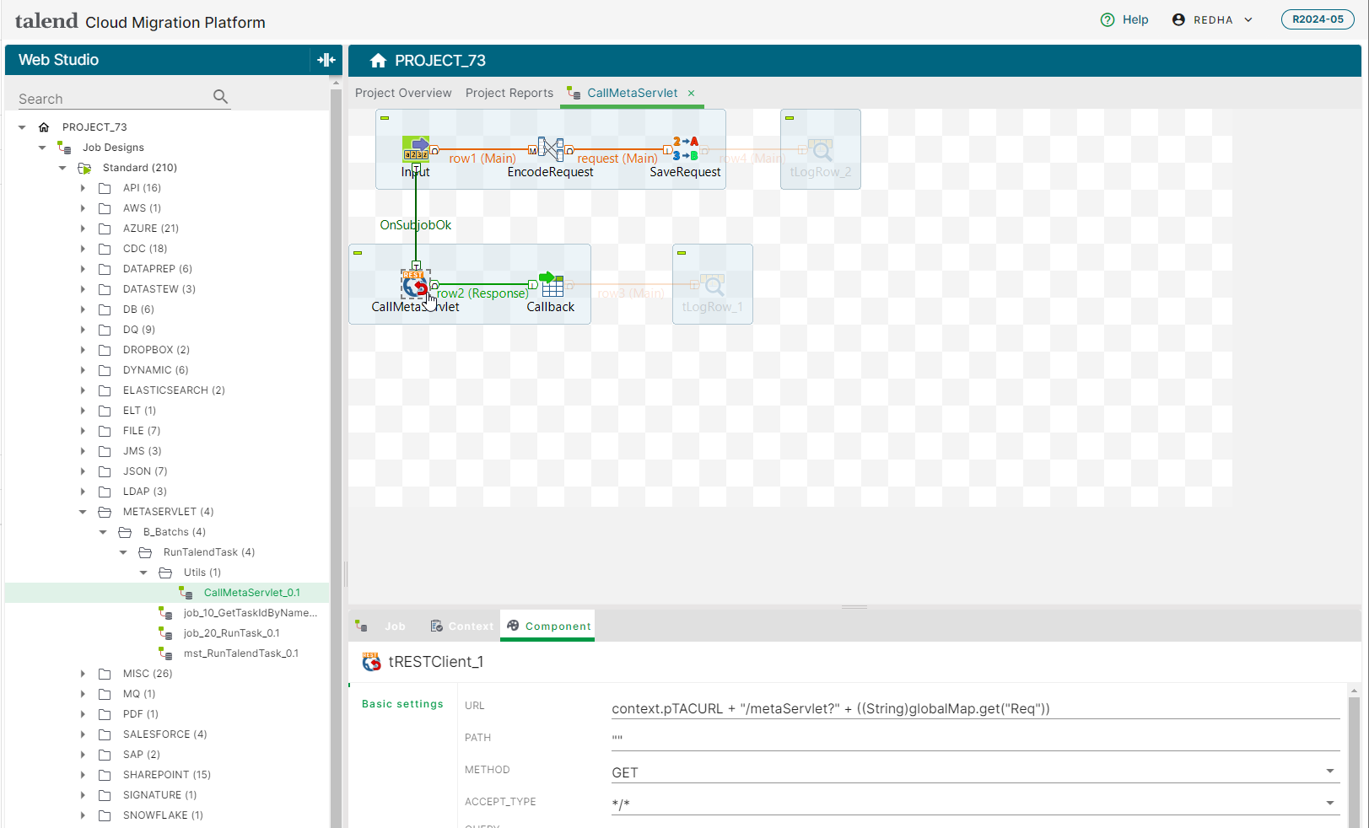Expand the MISC (26) folder

tap(83, 674)
